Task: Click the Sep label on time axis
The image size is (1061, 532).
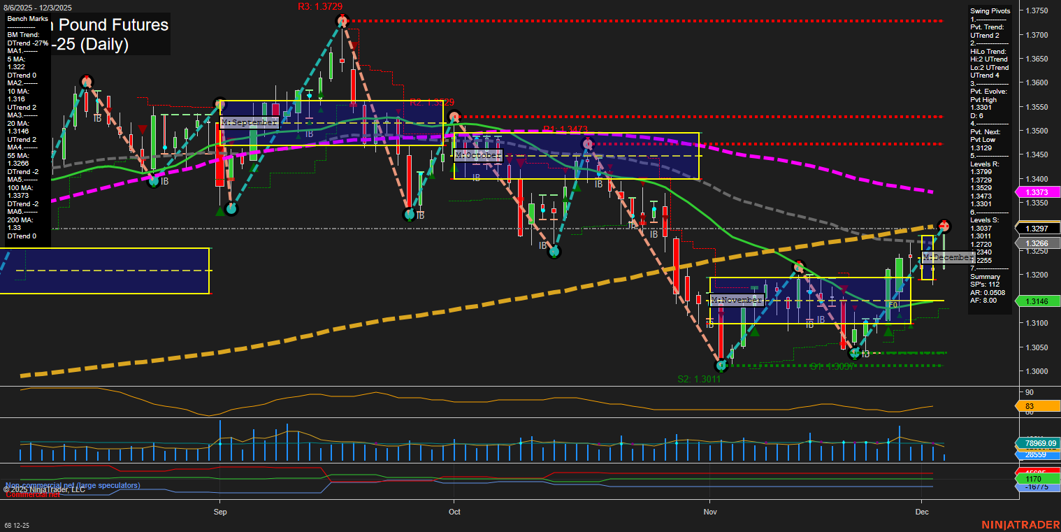Action: pyautogui.click(x=221, y=512)
